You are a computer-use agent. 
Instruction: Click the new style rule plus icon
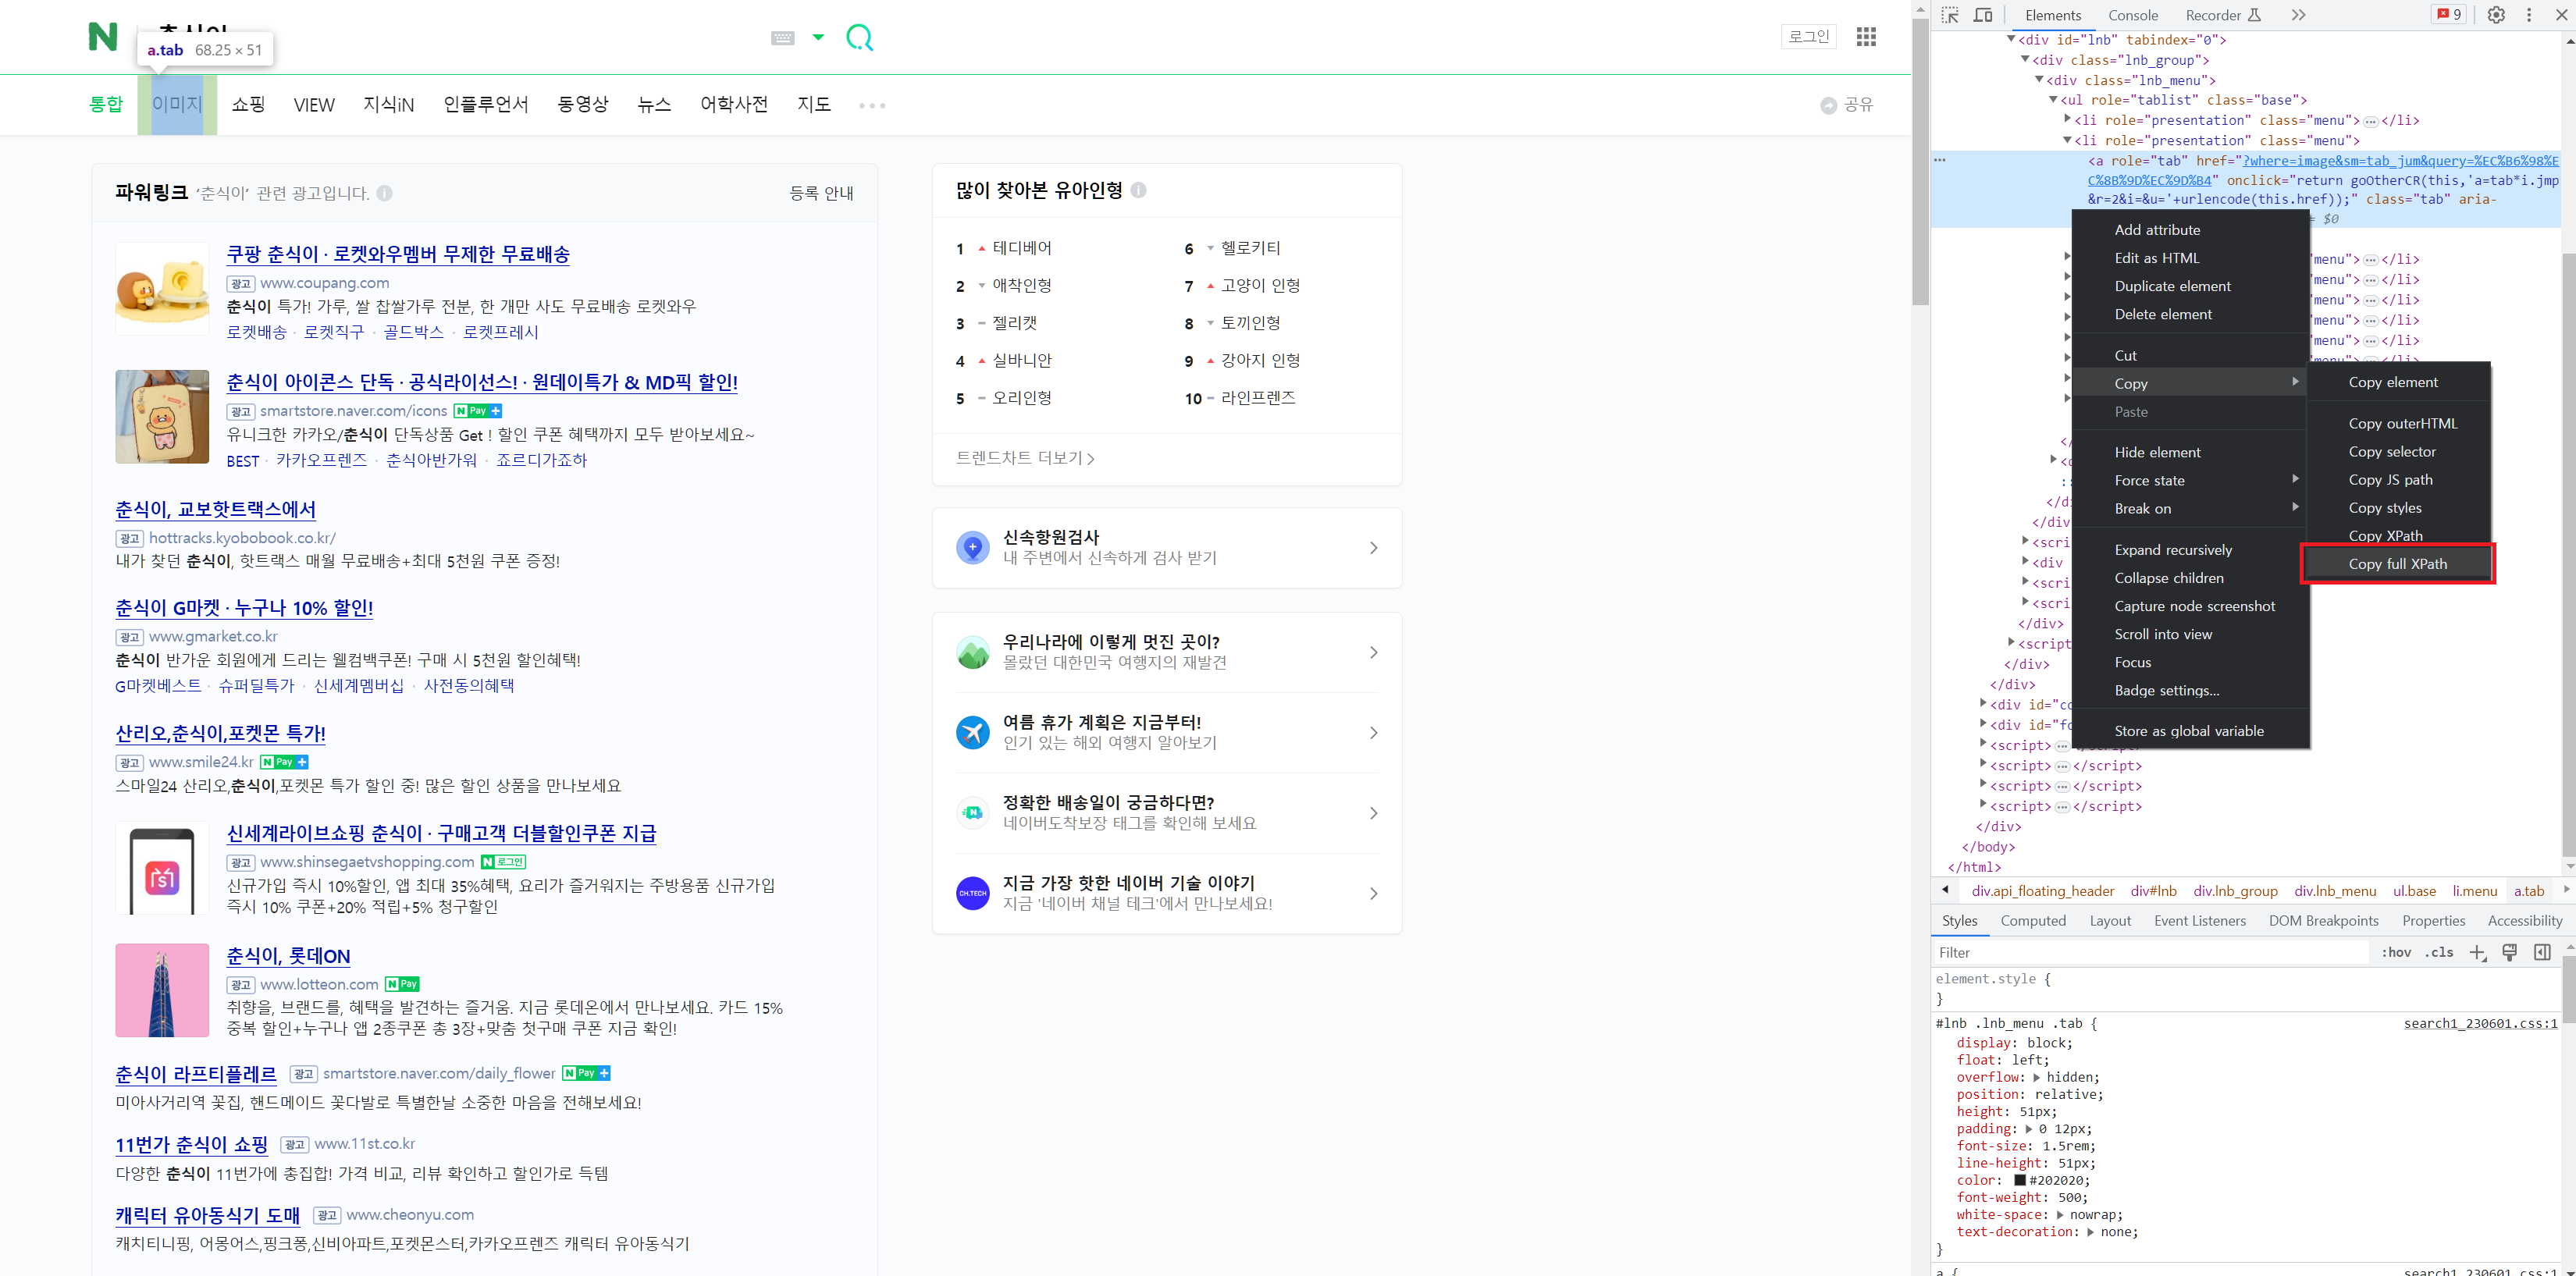2477,952
